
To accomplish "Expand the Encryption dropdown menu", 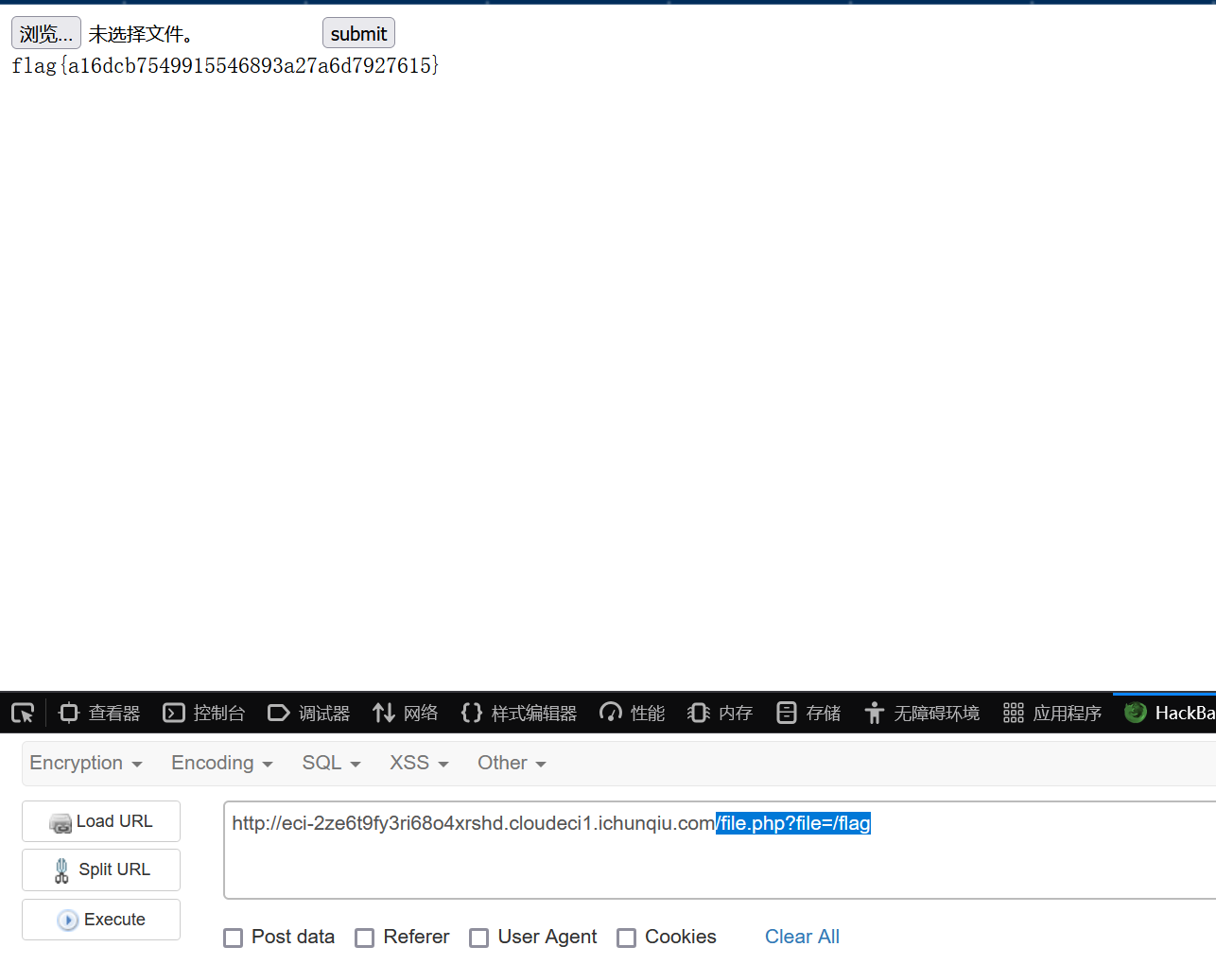I will coord(86,763).
